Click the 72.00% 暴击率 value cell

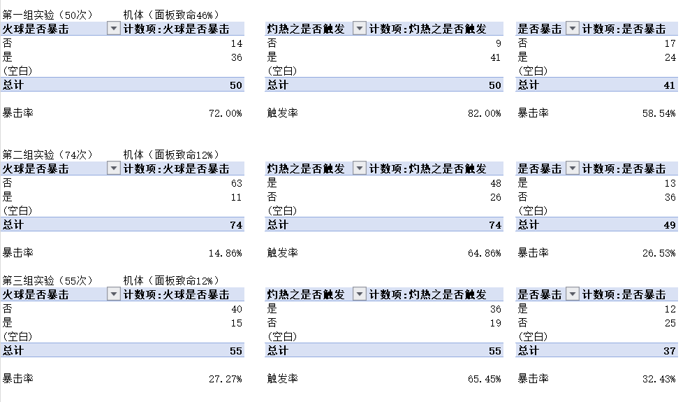[x=225, y=113]
